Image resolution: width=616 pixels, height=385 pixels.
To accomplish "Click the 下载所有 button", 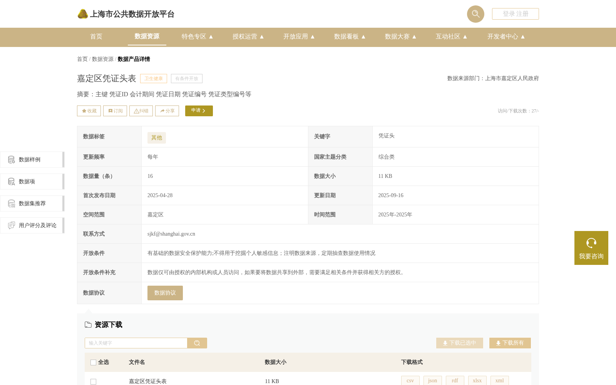I will (510, 343).
